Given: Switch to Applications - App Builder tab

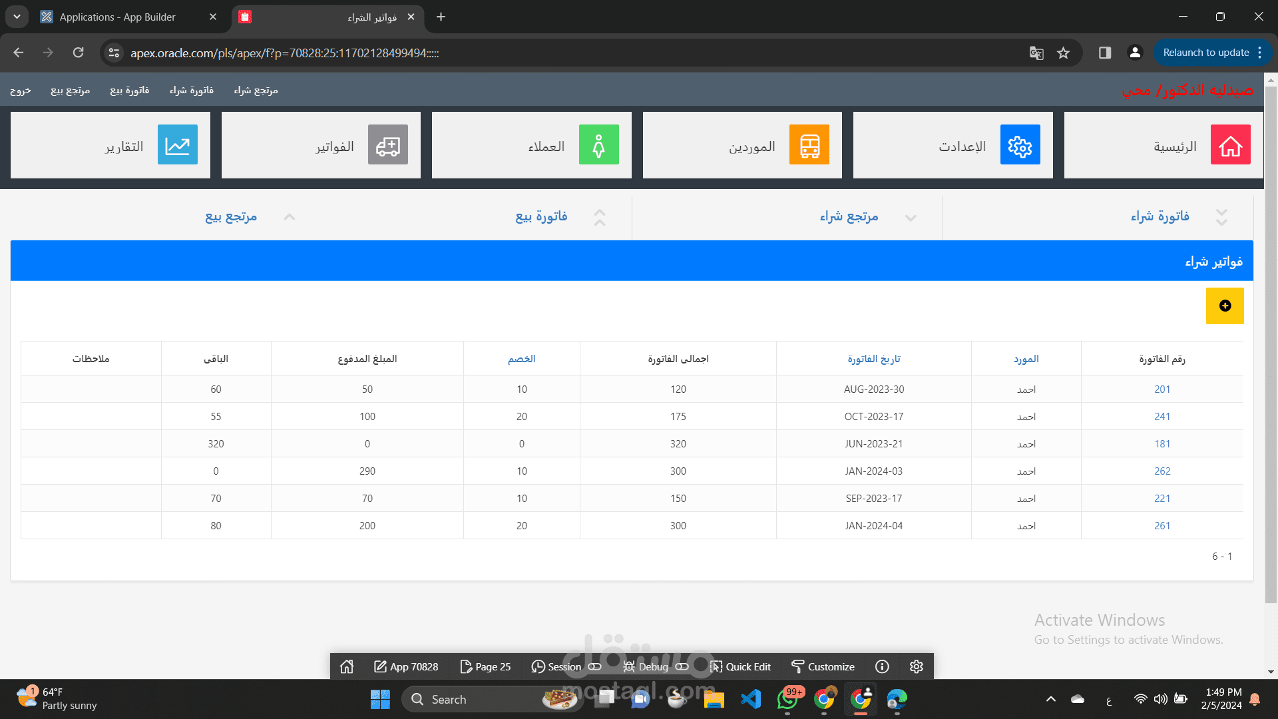Looking at the screenshot, I should tap(130, 17).
